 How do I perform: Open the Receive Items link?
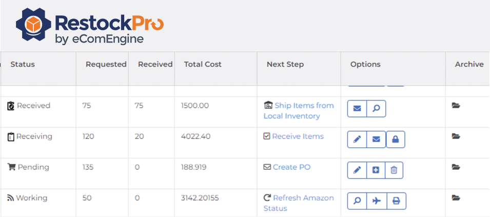(x=298, y=136)
